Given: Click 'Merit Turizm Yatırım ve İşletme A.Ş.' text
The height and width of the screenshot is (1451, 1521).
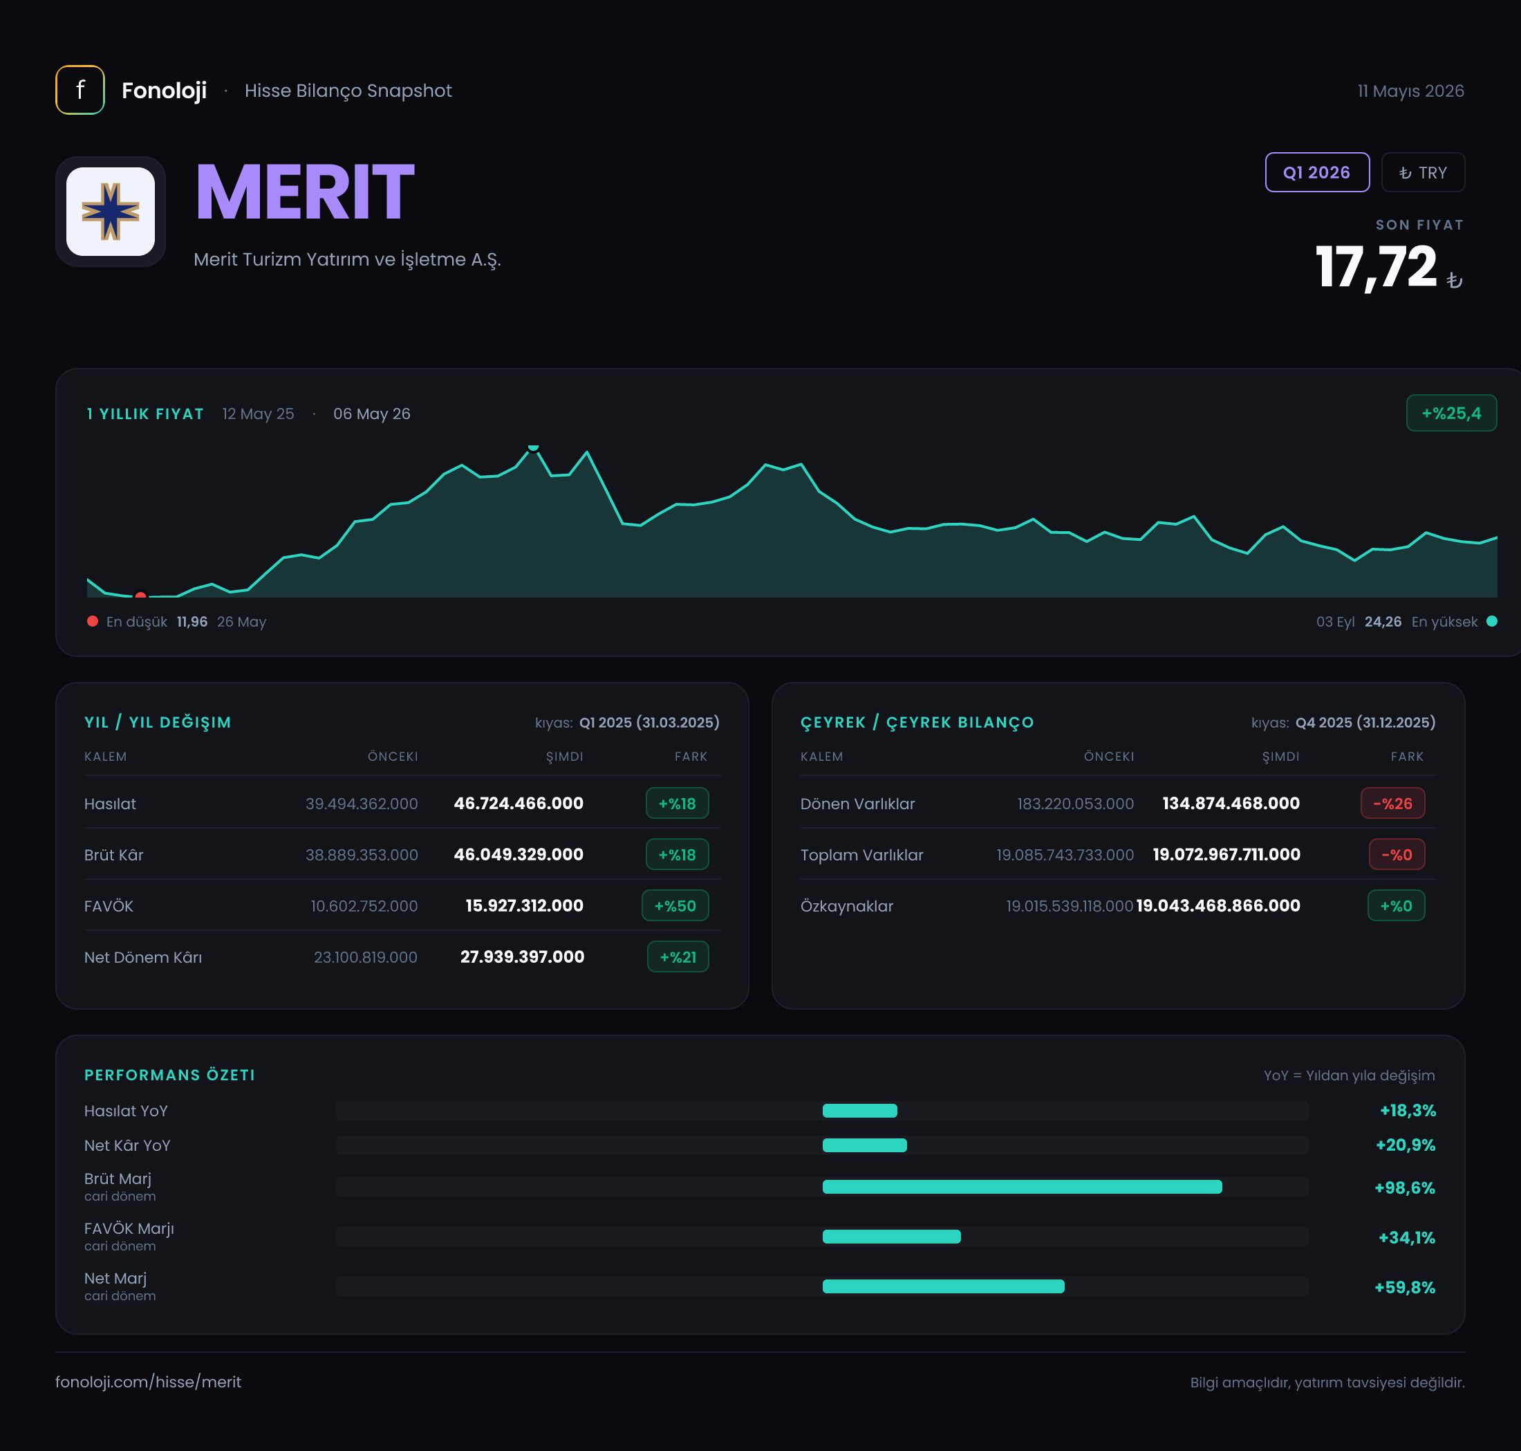Looking at the screenshot, I should pos(347,259).
